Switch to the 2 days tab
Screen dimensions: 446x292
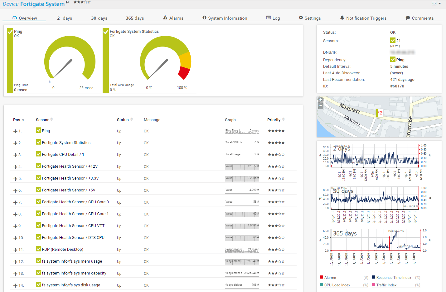click(x=65, y=18)
